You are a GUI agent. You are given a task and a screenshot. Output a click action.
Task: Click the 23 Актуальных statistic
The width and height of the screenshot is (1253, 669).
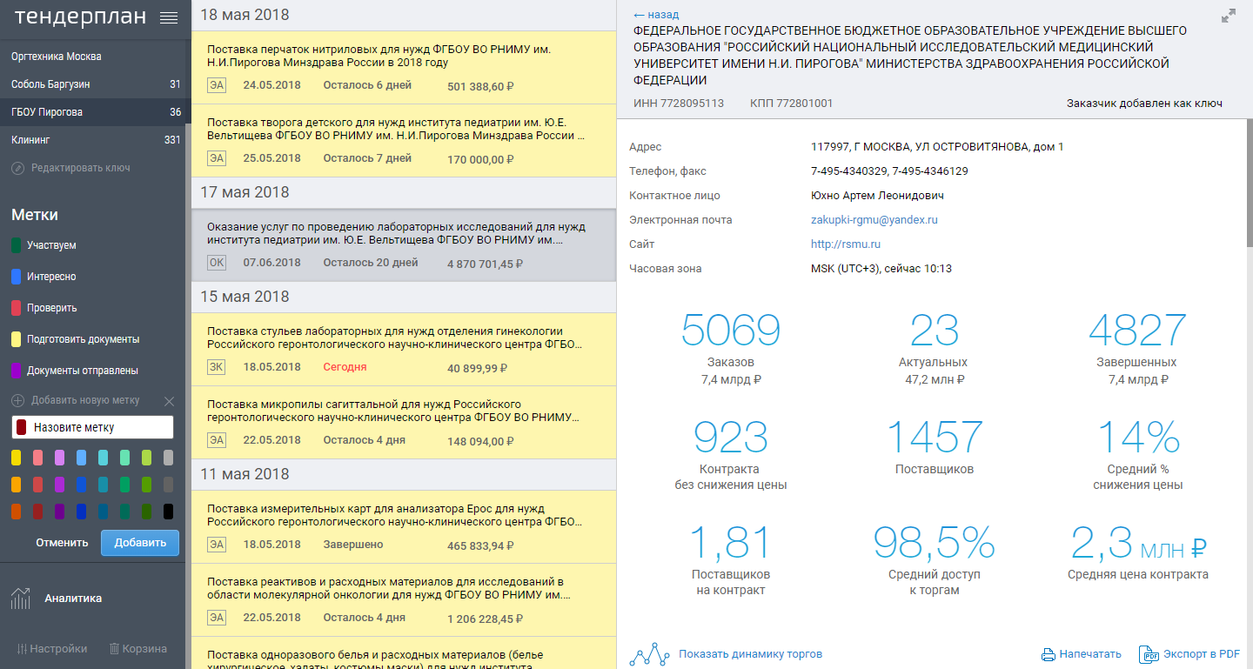pyautogui.click(x=935, y=348)
